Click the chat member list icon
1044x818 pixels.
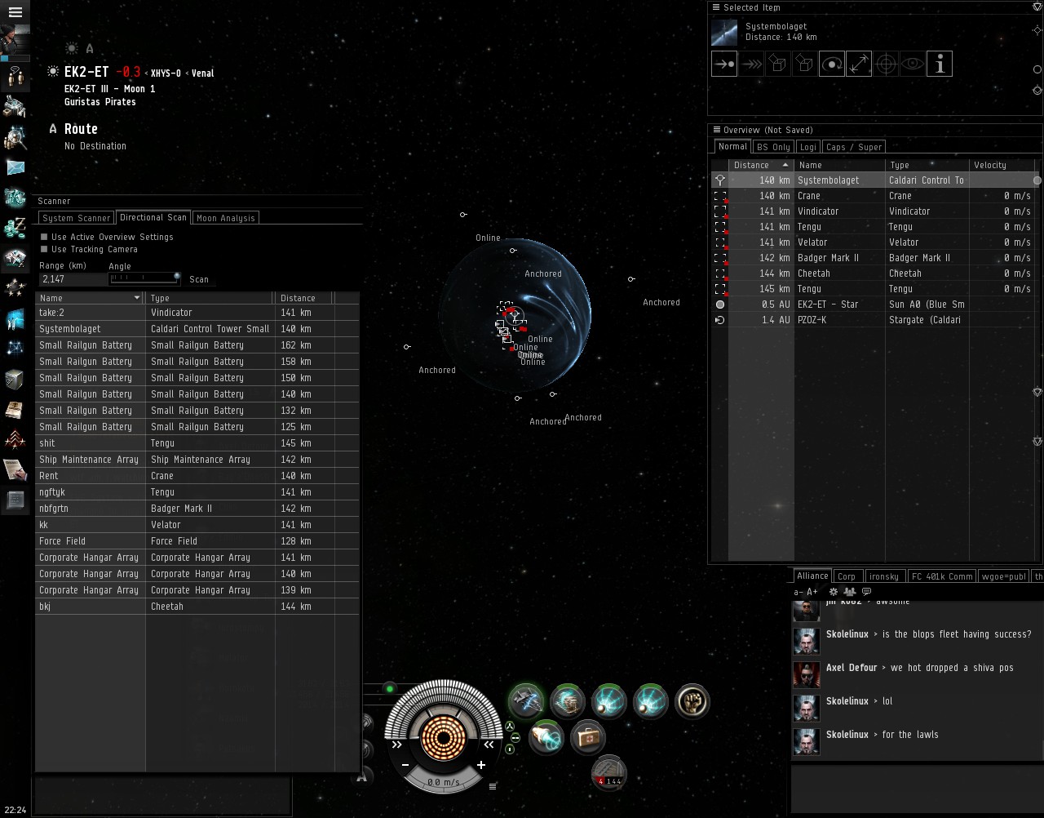coord(850,592)
